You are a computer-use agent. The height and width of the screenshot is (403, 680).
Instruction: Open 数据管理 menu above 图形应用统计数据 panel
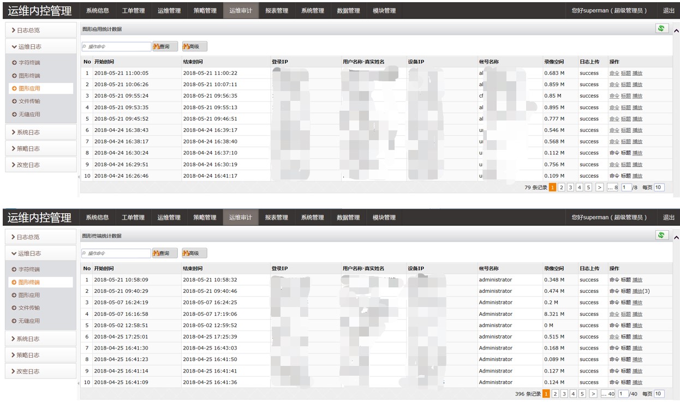point(348,10)
